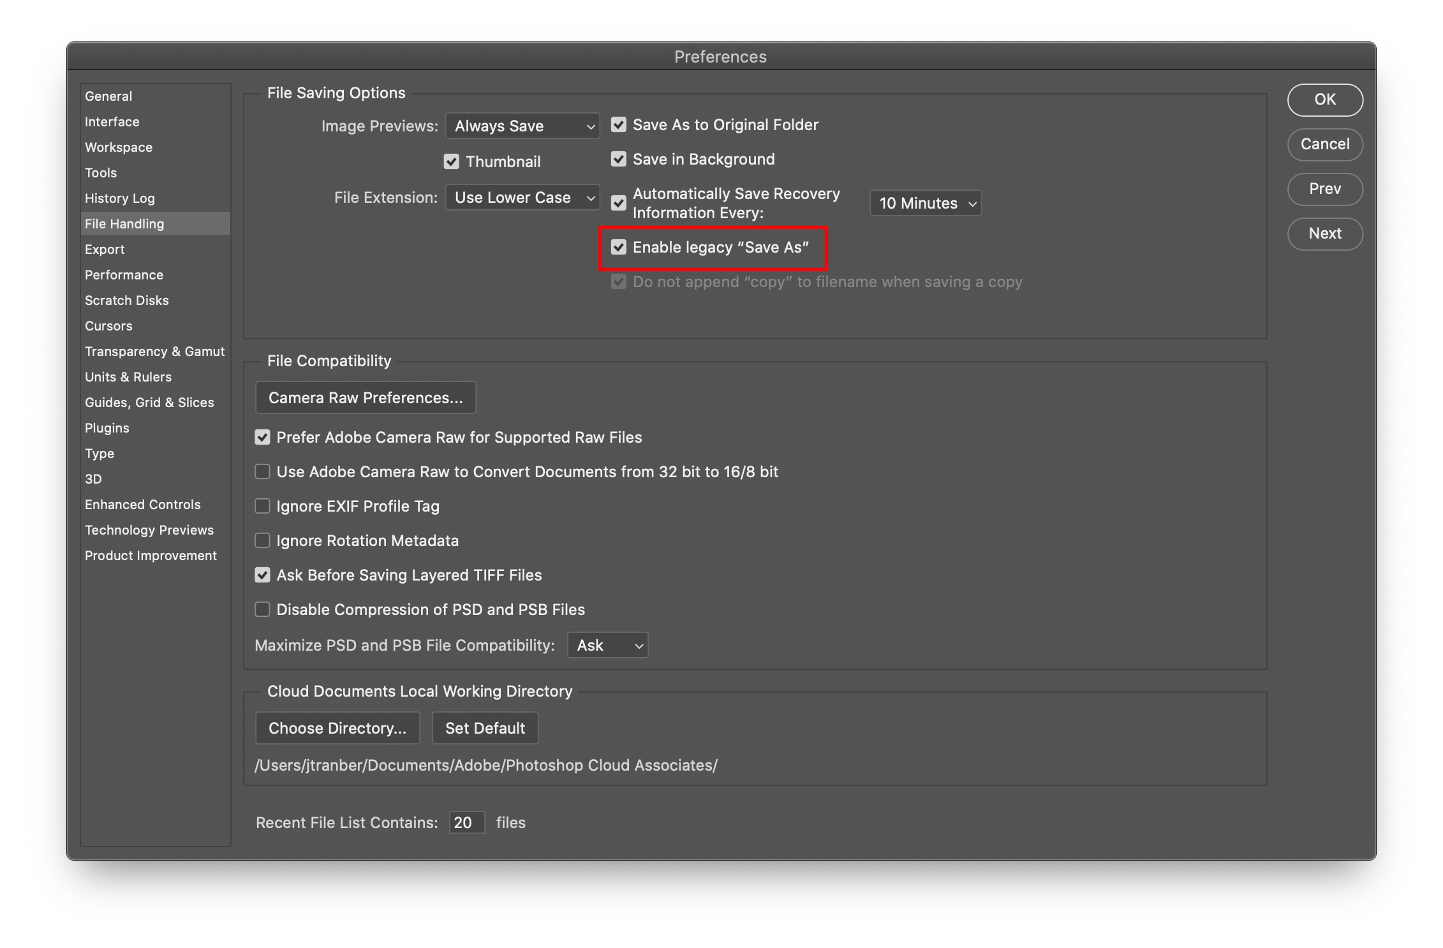Click the Recent File List number field

466,823
